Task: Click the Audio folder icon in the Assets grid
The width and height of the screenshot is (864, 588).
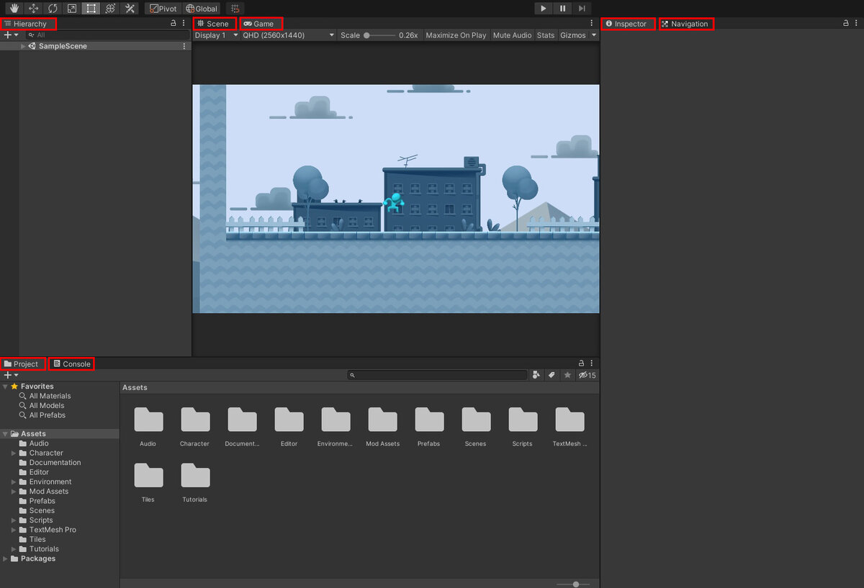Action: [x=148, y=420]
